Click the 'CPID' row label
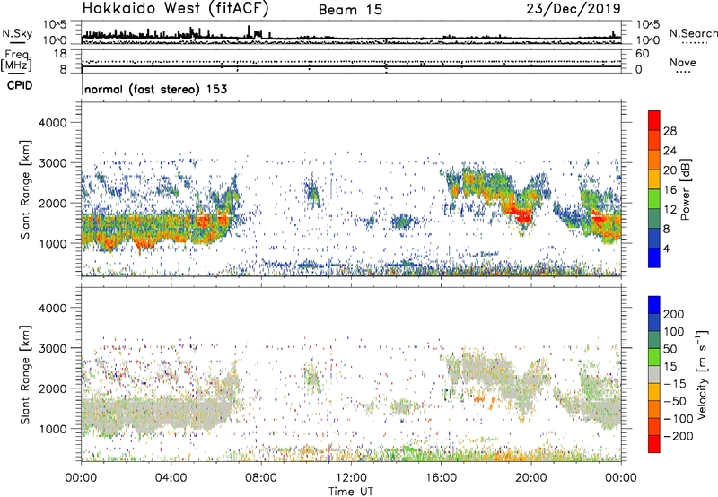718x497 pixels. click(x=20, y=85)
